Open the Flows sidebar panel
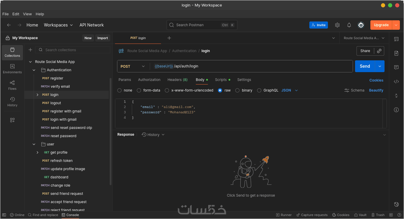The image size is (404, 219). (12, 85)
